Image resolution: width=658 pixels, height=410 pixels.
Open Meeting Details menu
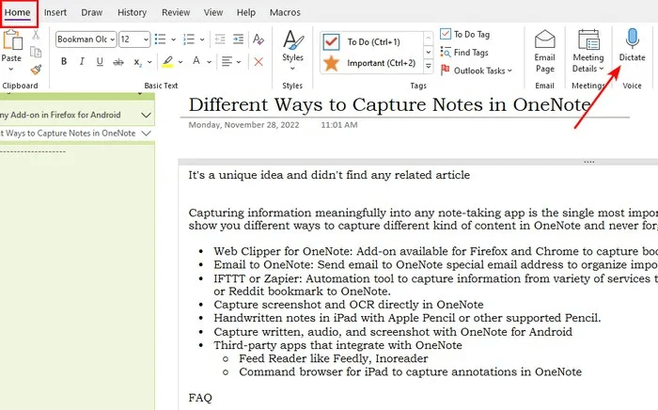coord(588,51)
